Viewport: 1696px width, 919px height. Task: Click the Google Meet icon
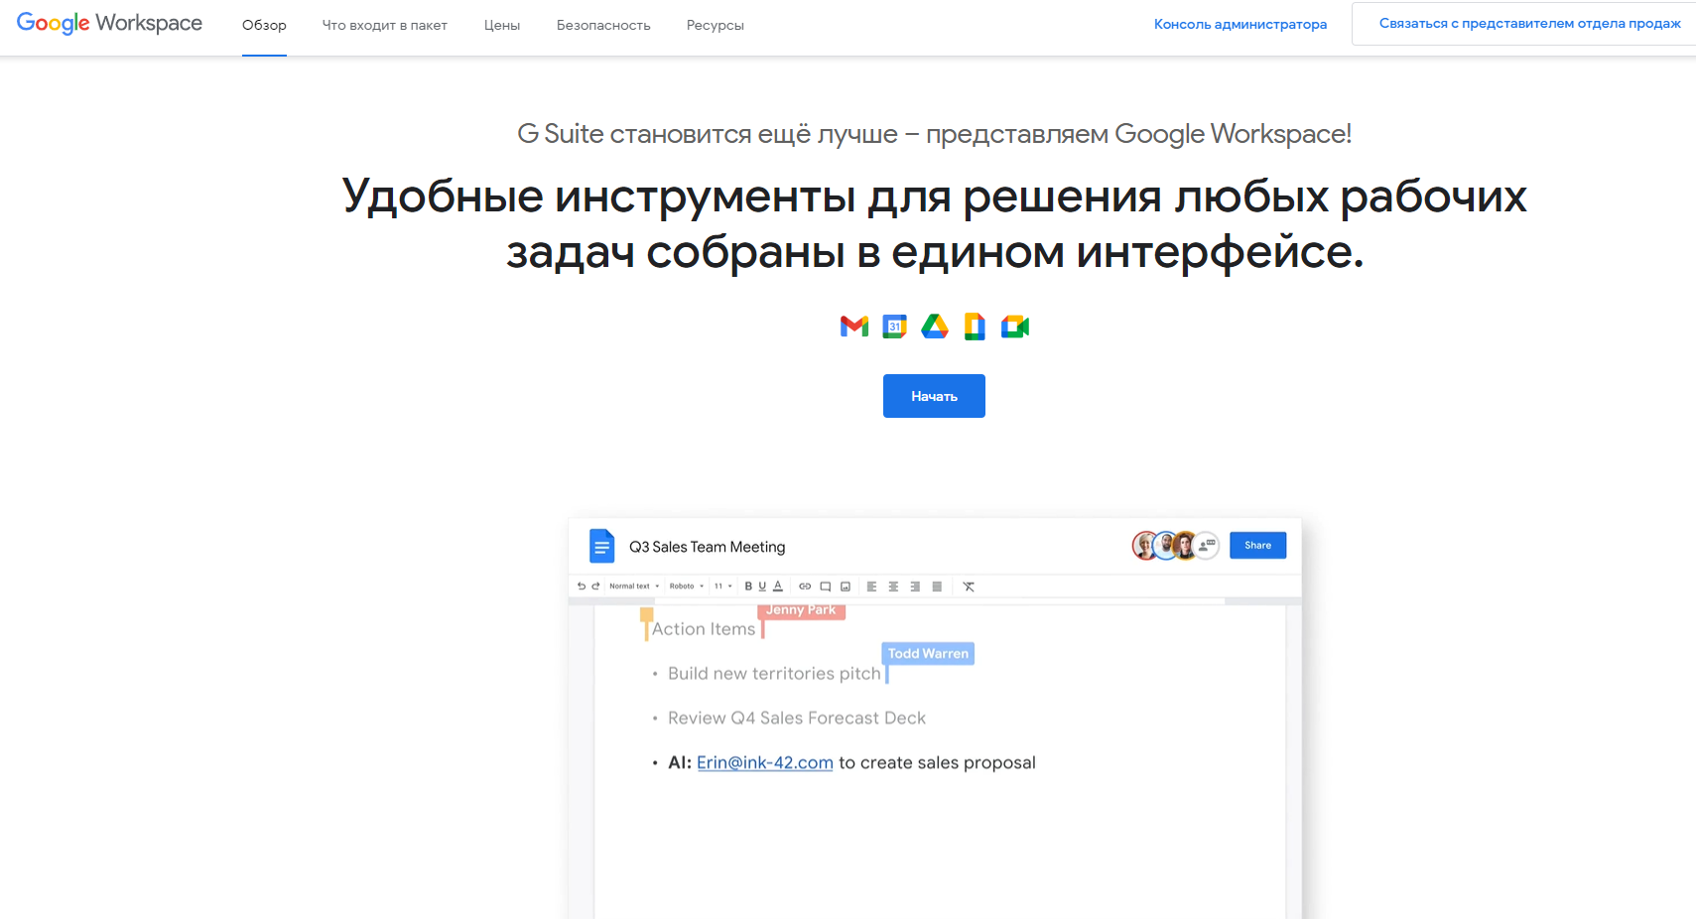[1015, 327]
